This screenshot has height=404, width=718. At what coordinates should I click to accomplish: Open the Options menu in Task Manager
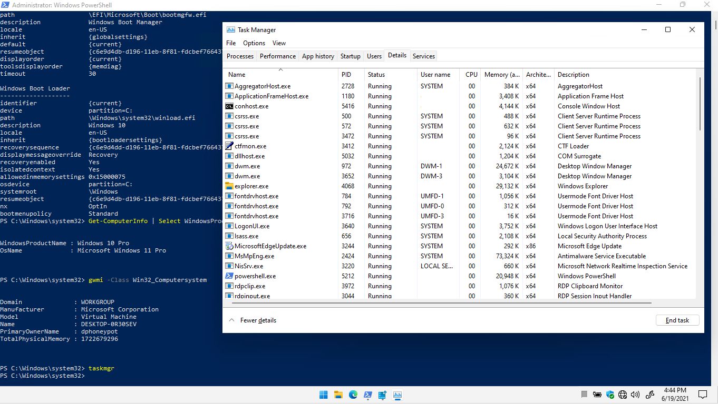click(x=254, y=43)
